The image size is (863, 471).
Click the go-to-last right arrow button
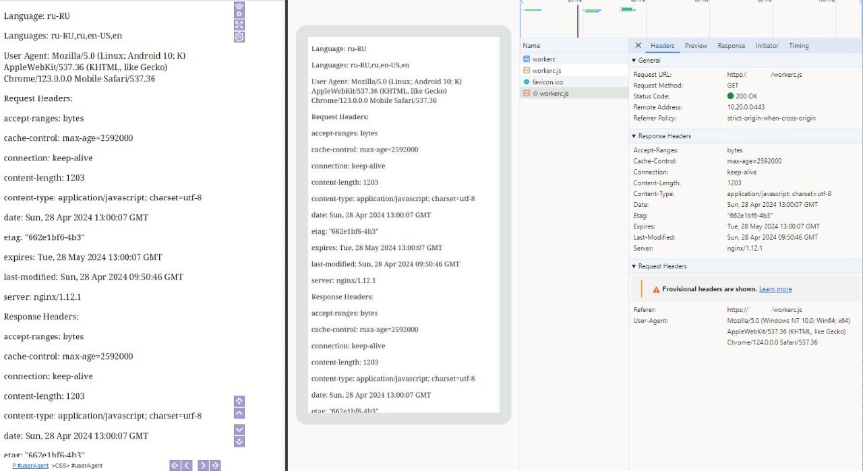click(215, 465)
